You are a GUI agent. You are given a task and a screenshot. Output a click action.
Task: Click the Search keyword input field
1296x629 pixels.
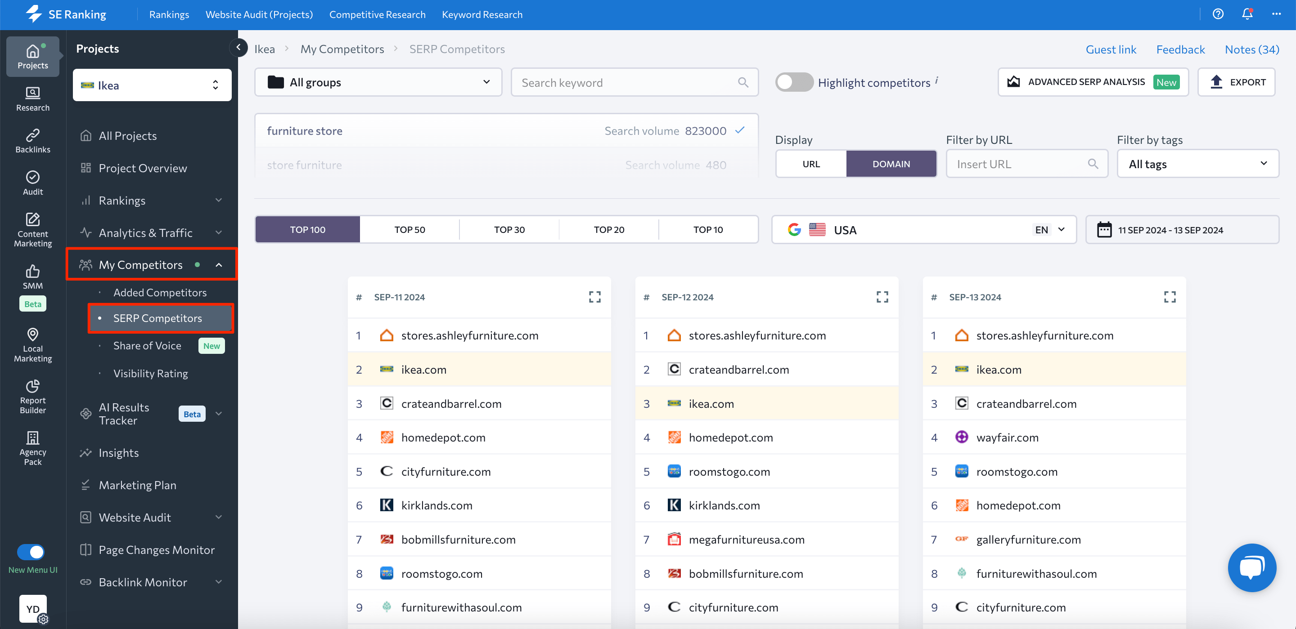634,82
